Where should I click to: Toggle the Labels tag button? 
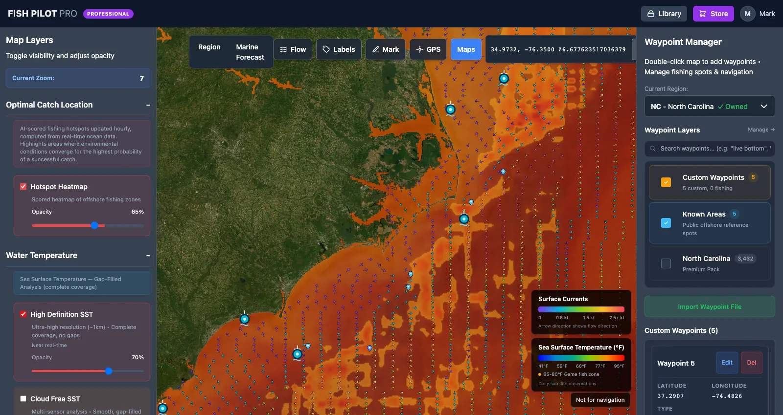click(x=339, y=49)
